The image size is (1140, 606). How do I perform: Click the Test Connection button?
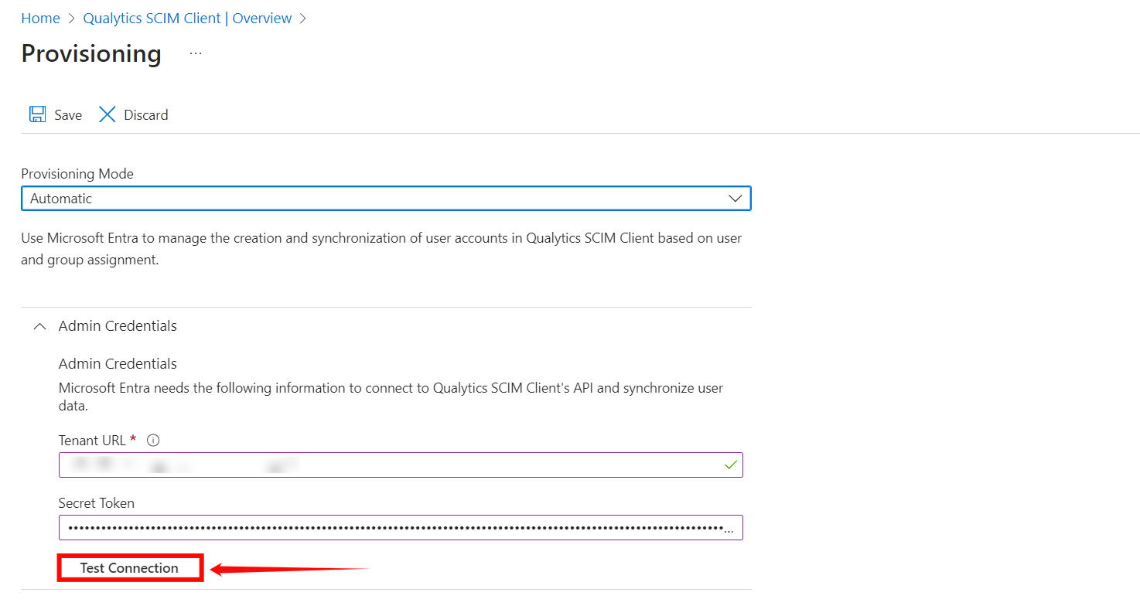pyautogui.click(x=130, y=568)
